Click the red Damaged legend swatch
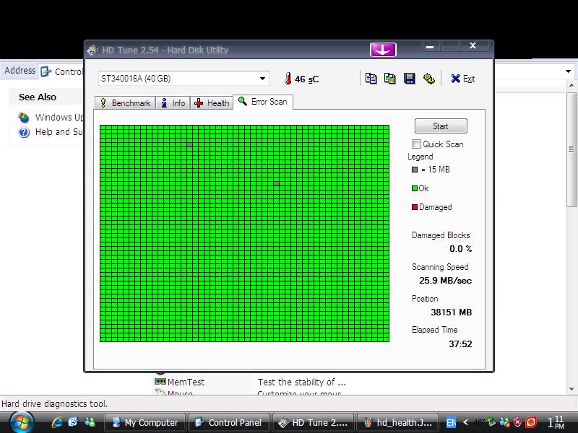578x433 pixels. [415, 207]
